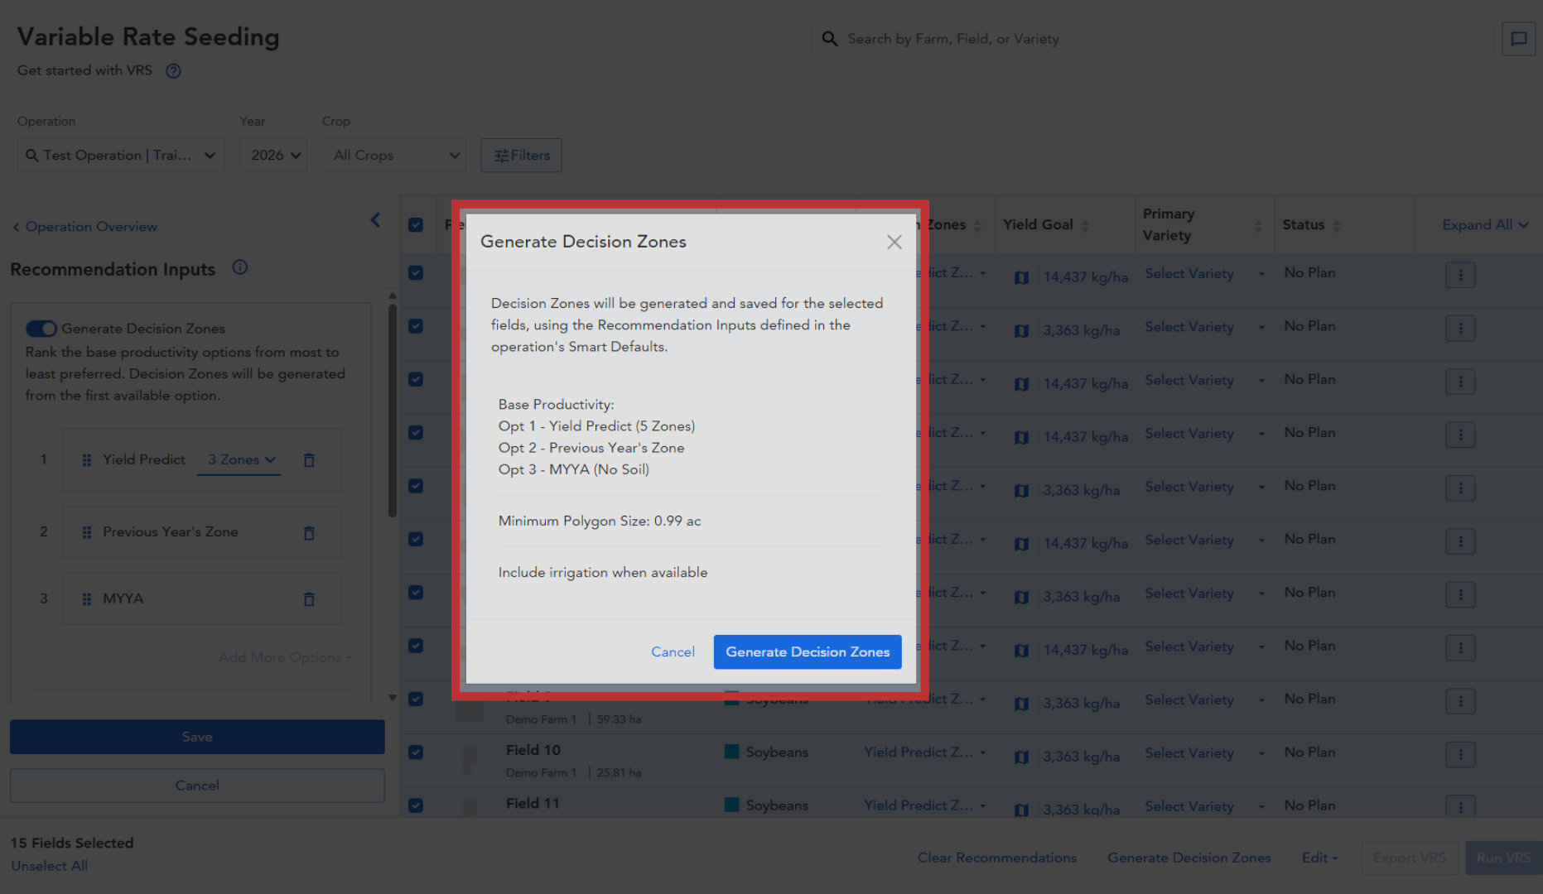The image size is (1543, 894).
Task: Open the 3 Zones dropdown for Yield Predict
Action: click(240, 460)
